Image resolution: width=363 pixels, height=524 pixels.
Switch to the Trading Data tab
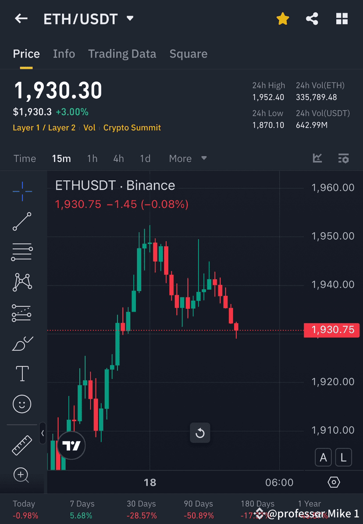[x=122, y=54]
